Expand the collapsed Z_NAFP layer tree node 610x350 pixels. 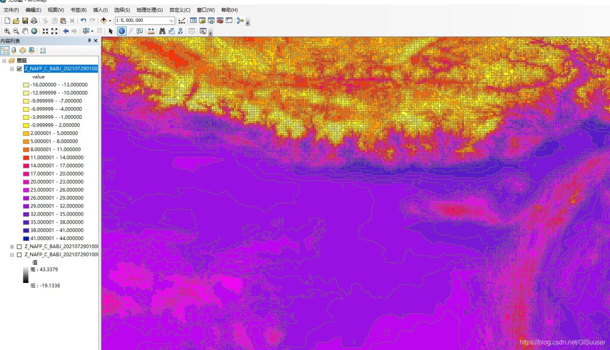12,247
